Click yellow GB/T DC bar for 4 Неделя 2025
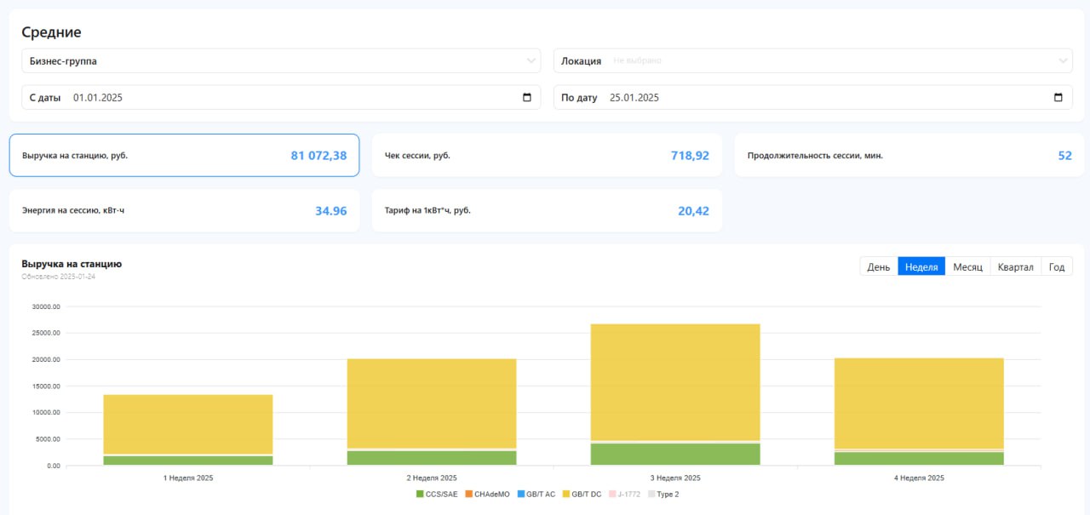1090x515 pixels. pos(919,403)
